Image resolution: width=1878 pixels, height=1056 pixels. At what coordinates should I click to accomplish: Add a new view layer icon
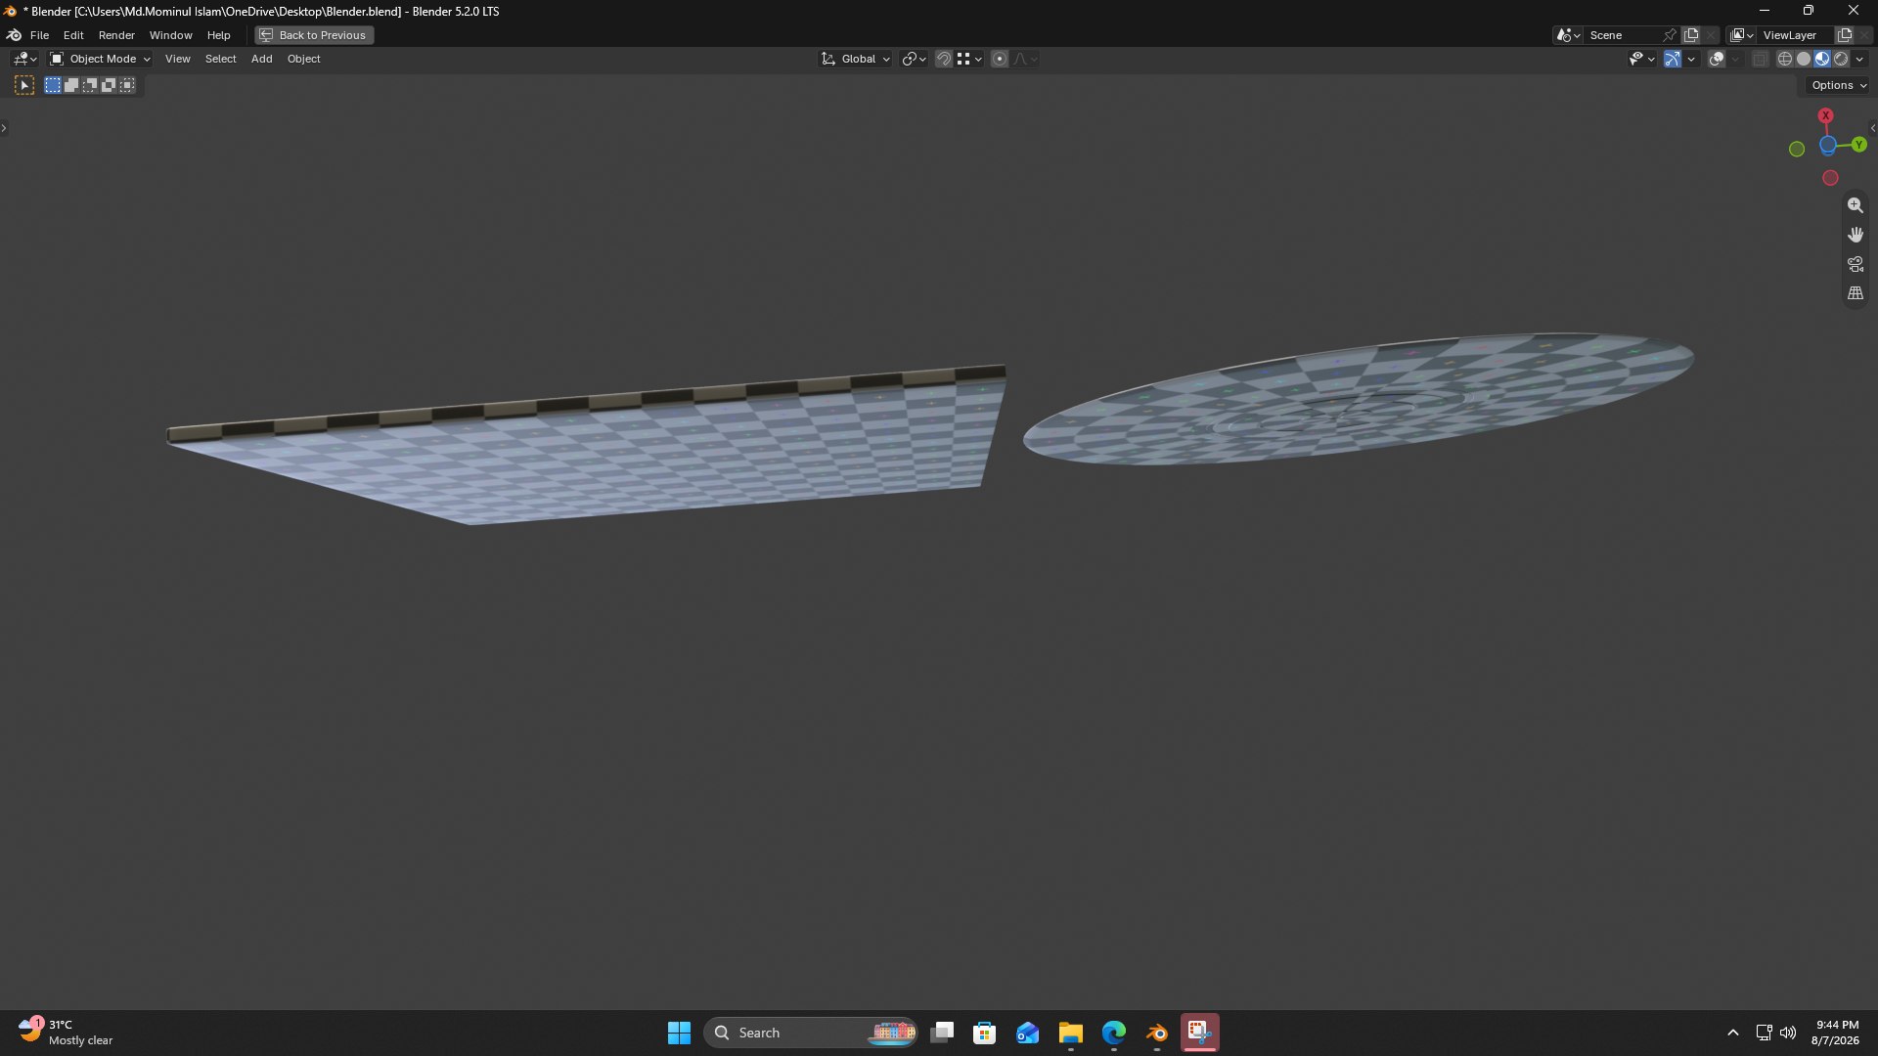[x=1845, y=35]
